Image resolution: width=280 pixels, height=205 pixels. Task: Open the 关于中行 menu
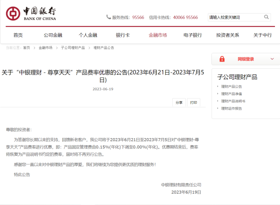[x=262, y=35]
